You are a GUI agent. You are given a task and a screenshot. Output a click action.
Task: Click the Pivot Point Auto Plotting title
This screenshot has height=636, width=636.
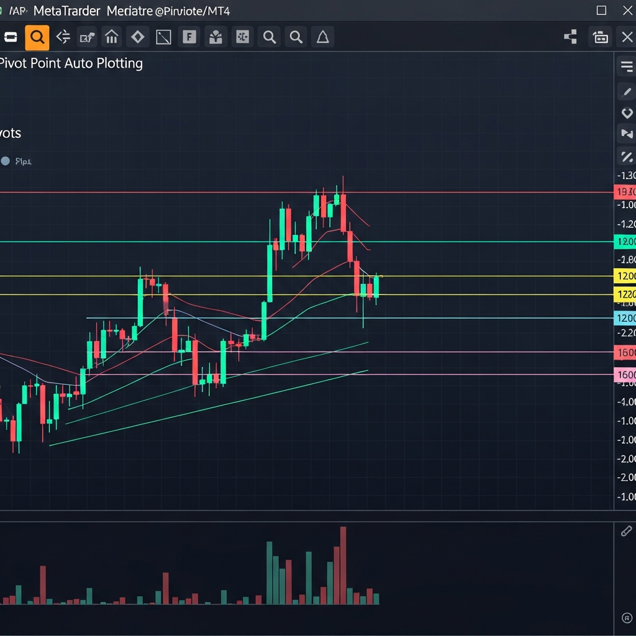pyautogui.click(x=71, y=63)
